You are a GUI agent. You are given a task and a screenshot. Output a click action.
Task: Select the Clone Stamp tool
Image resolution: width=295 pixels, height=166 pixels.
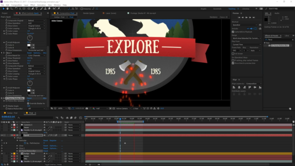[x=45, y=9]
